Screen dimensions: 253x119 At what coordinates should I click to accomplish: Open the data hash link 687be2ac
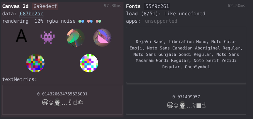32,14
